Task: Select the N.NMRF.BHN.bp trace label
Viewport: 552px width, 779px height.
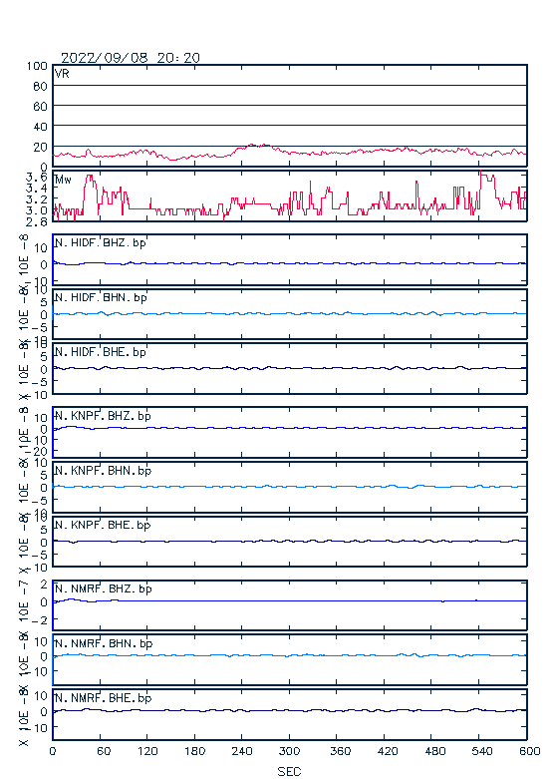Action: [104, 644]
